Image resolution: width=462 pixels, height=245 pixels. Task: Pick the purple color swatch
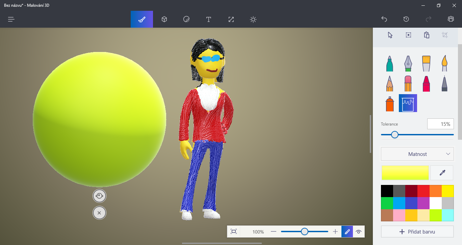(x=423, y=203)
